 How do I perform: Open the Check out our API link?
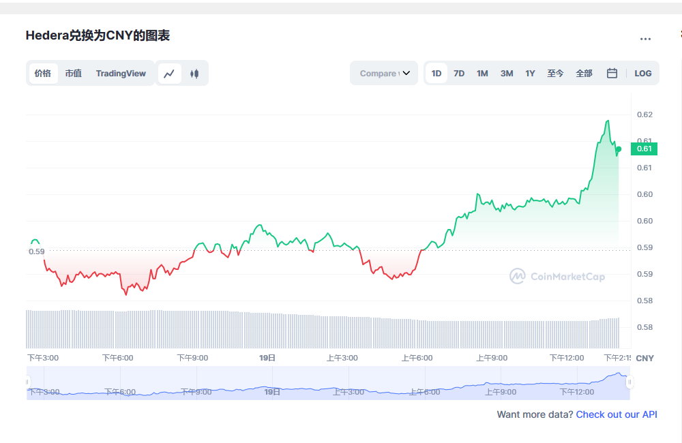pyautogui.click(x=617, y=414)
